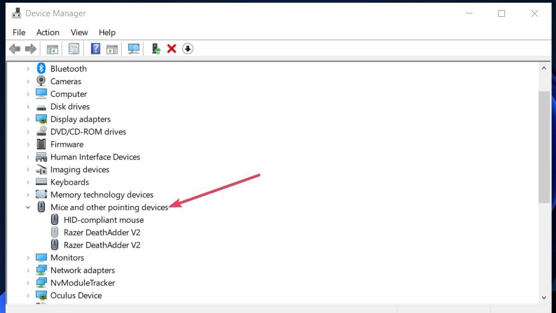Expand the Network adapters category
Screen dimensions: 556x313
[28, 270]
